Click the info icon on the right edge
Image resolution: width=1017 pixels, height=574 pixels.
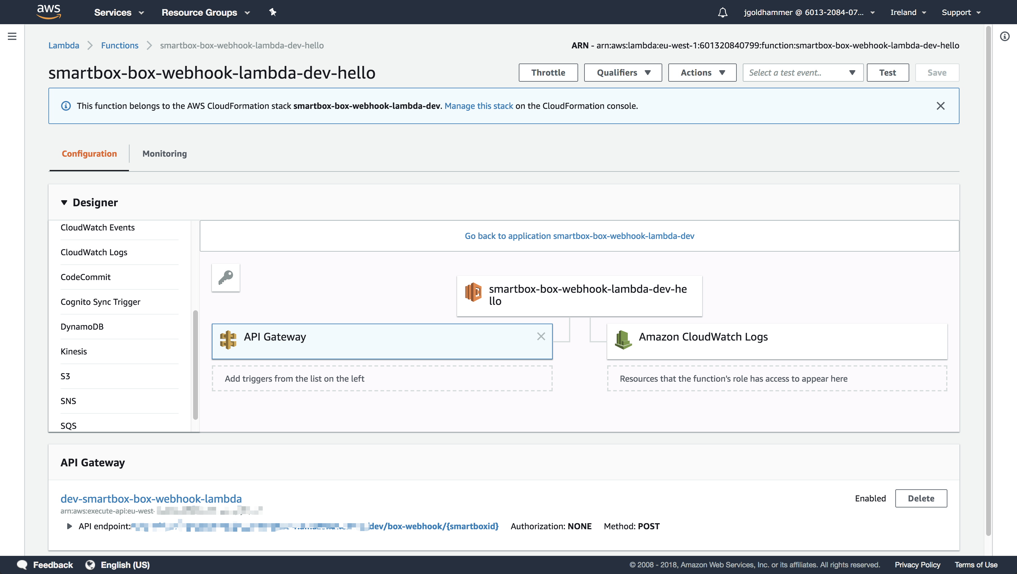[1005, 36]
